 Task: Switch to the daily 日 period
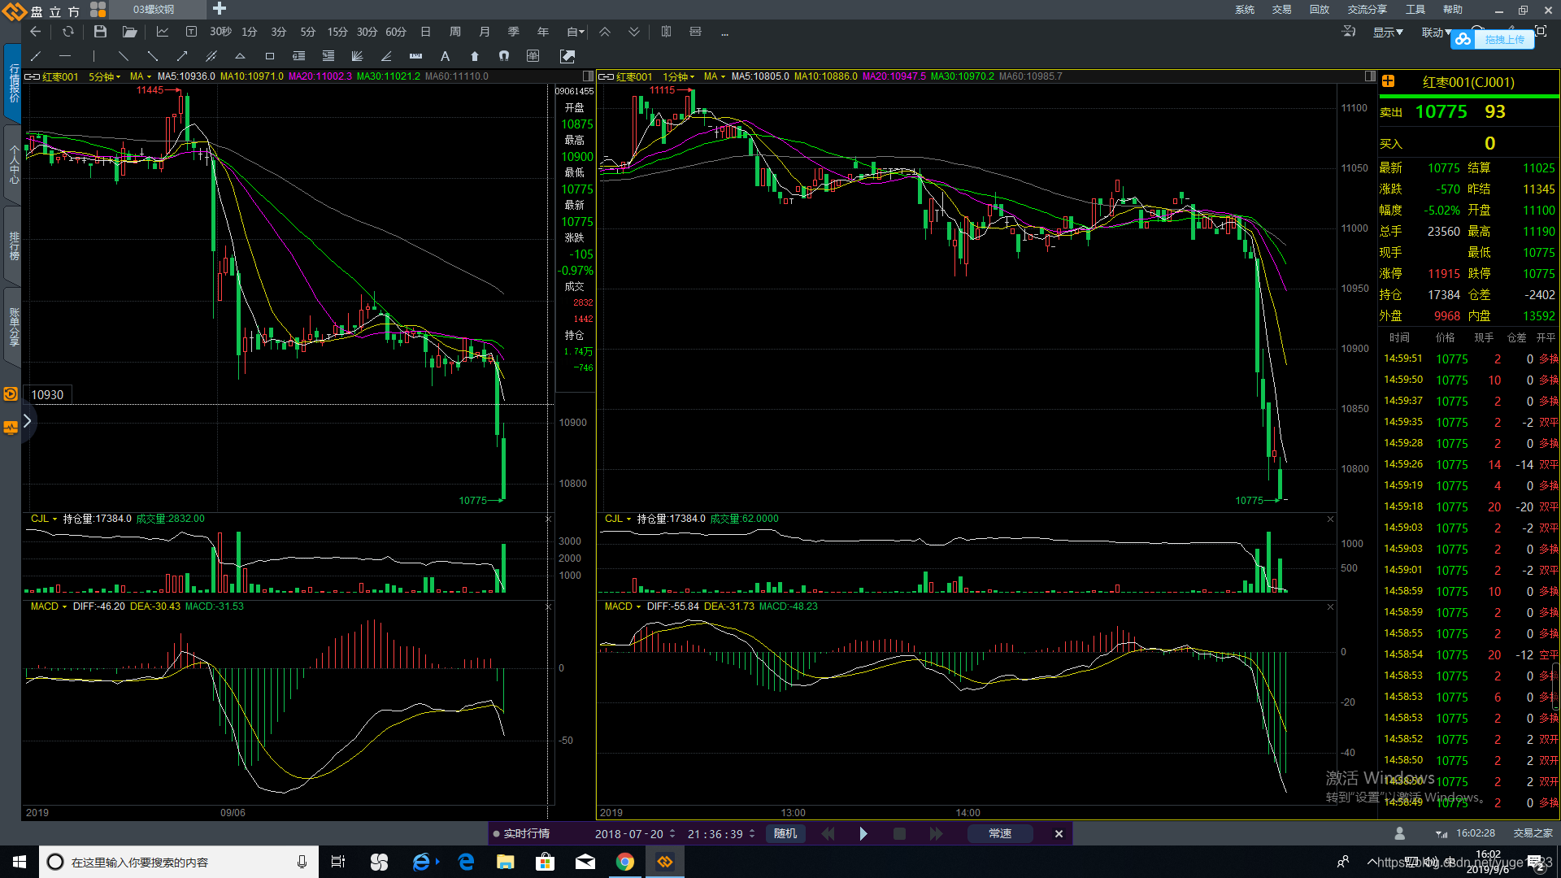click(425, 32)
